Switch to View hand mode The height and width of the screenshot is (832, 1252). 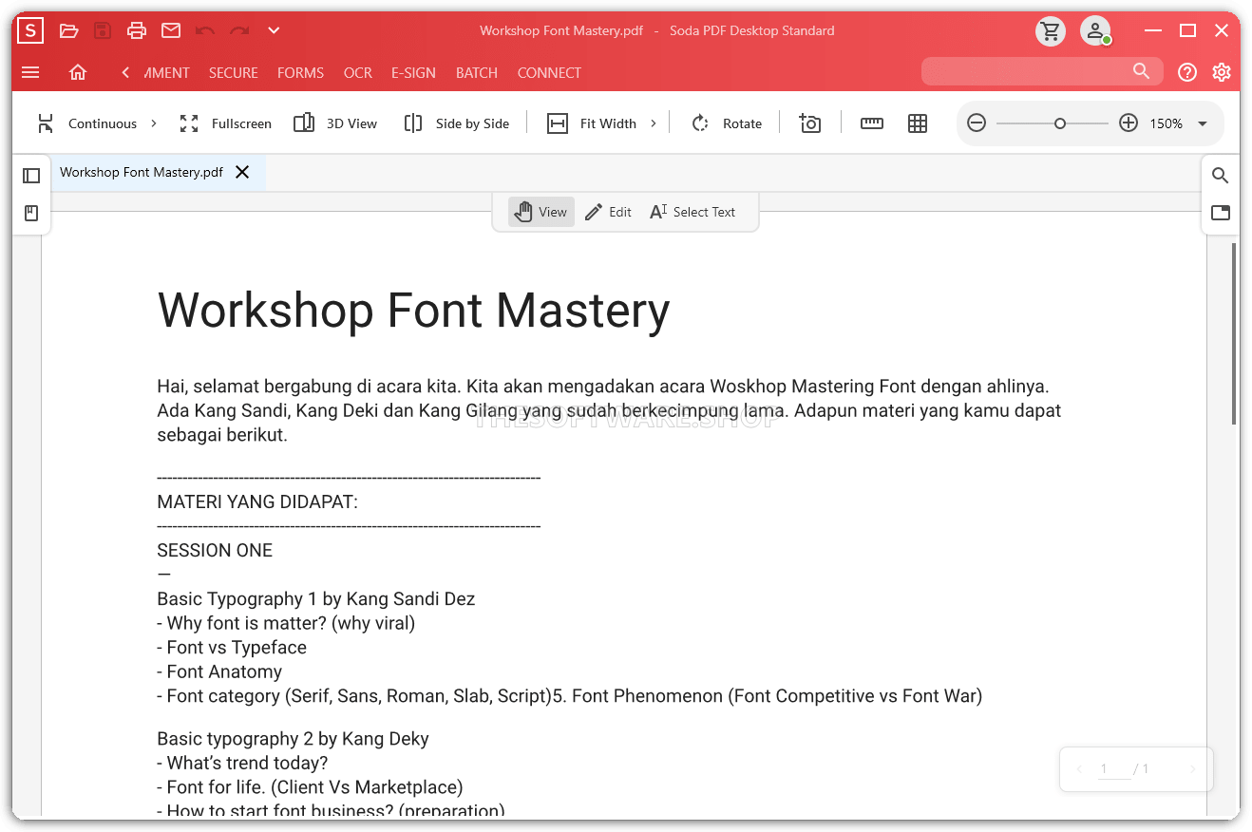(x=541, y=212)
